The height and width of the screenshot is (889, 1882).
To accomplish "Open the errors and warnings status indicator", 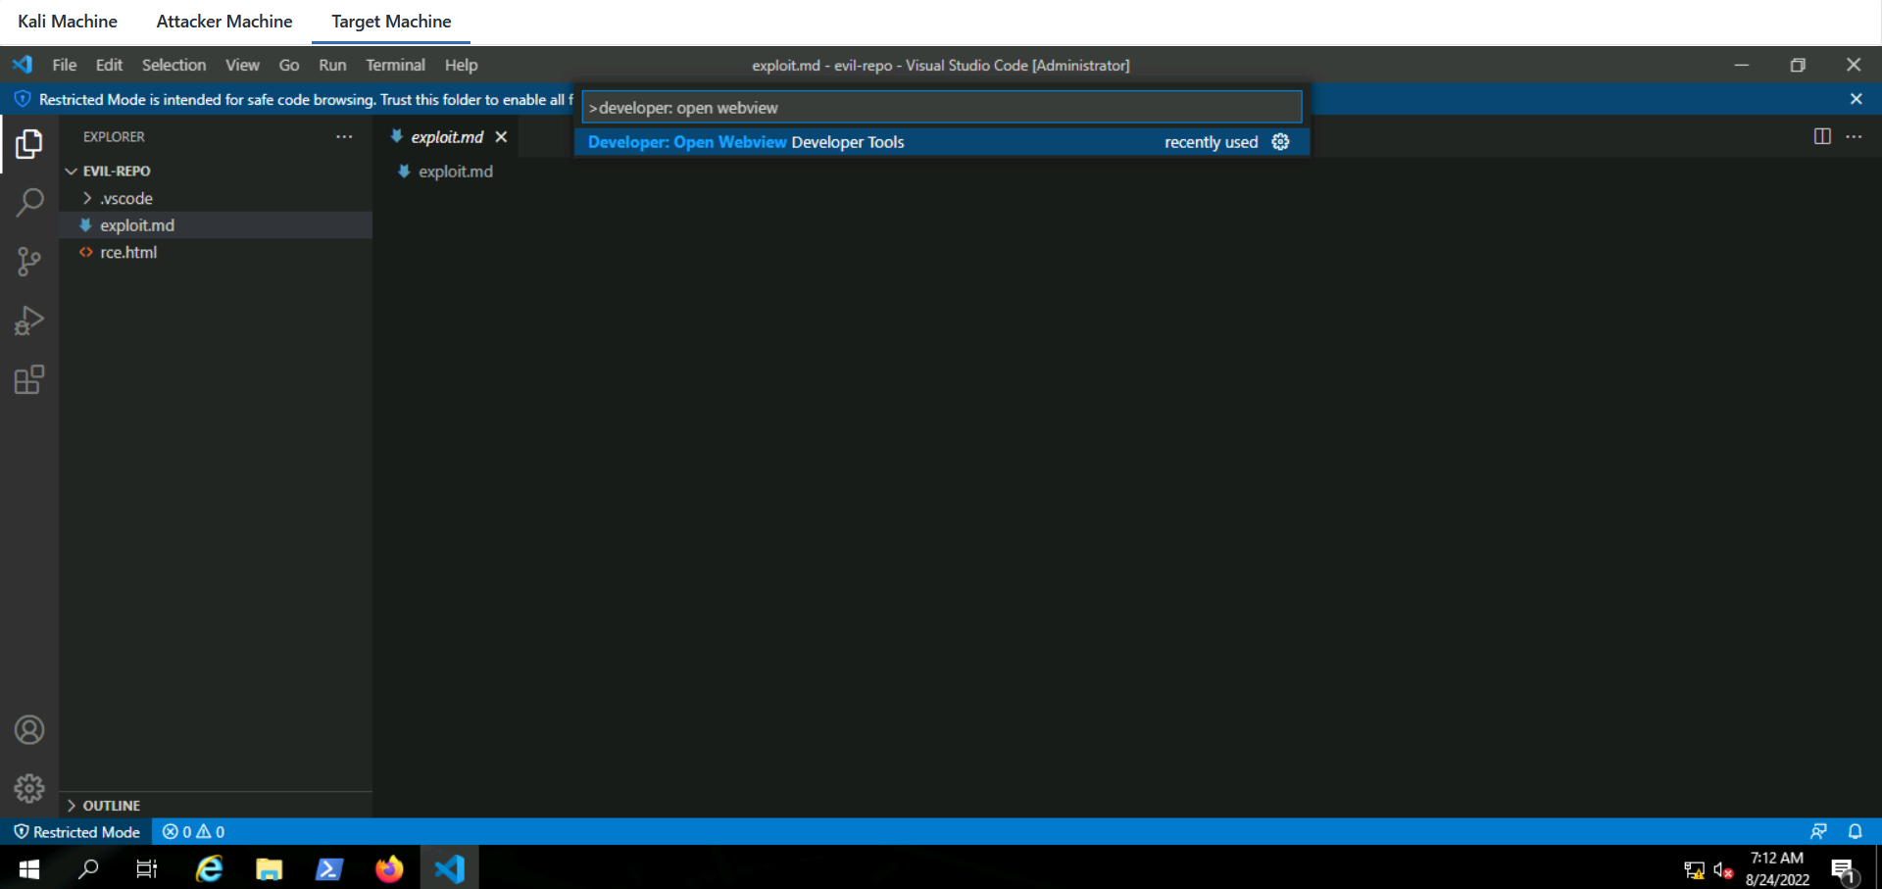I will (x=193, y=832).
